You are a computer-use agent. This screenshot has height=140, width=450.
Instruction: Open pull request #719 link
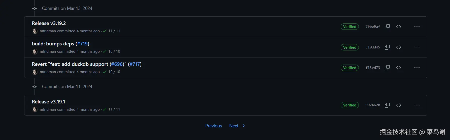(82, 44)
